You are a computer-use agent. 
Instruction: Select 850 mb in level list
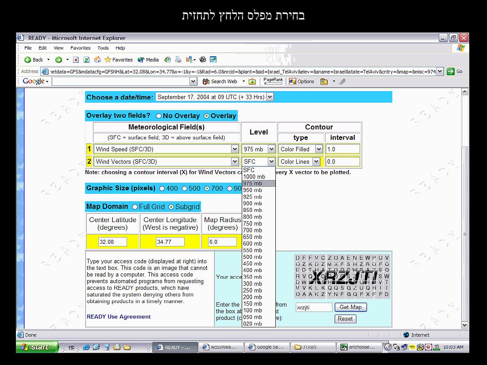pos(259,210)
